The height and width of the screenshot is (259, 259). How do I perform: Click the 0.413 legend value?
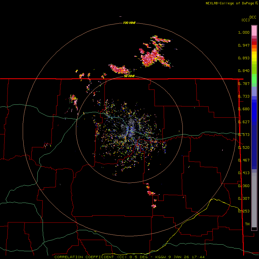click(x=244, y=173)
